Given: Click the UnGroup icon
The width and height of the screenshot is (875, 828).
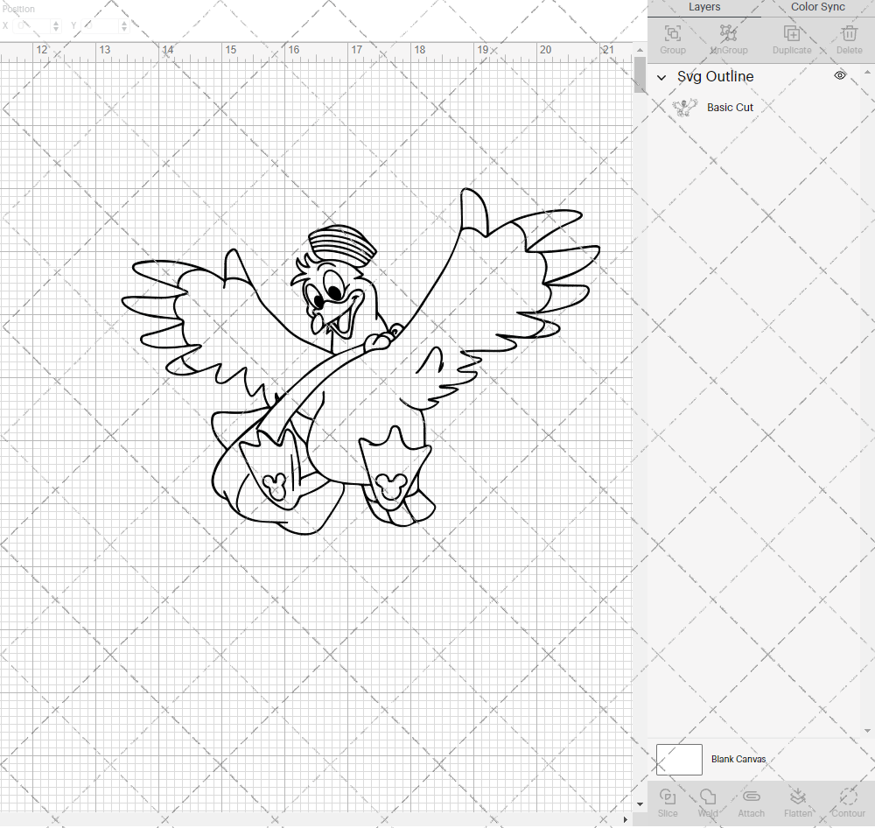Looking at the screenshot, I should point(727,39).
